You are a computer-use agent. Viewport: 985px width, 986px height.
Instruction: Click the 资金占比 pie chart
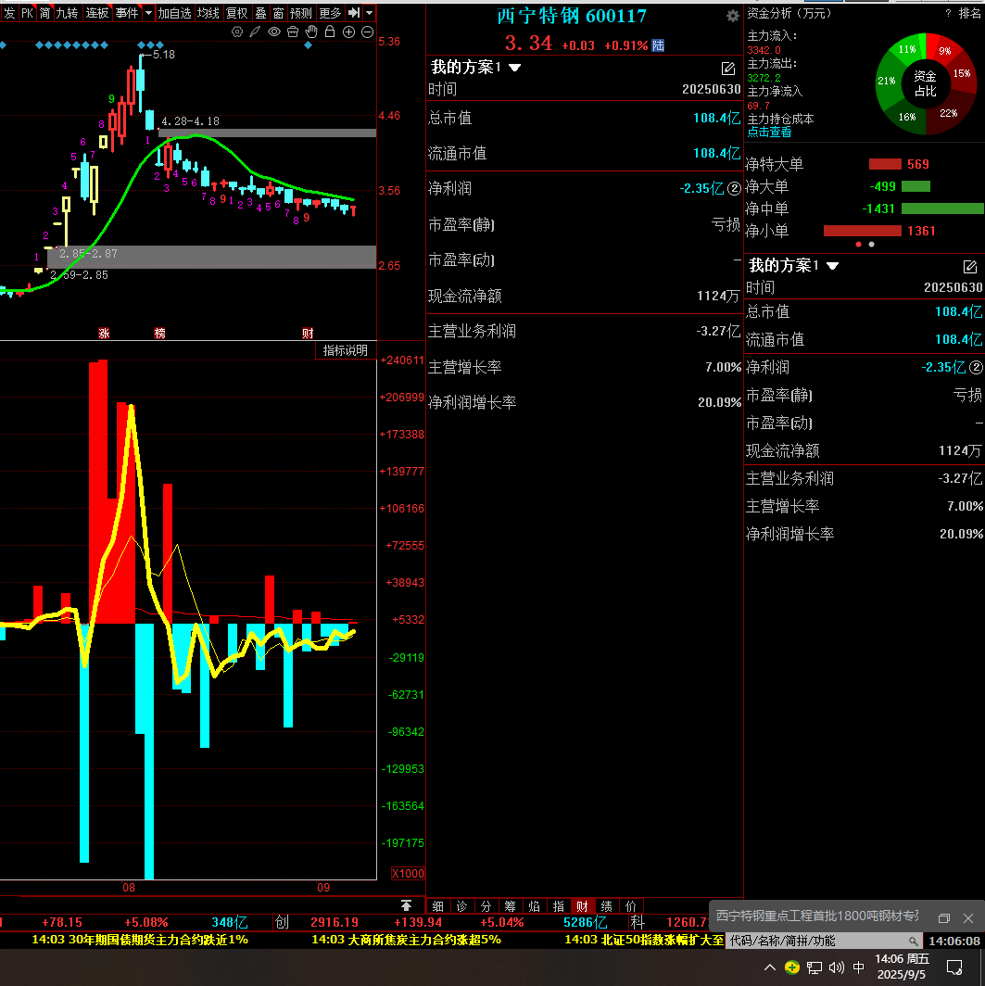(x=926, y=83)
